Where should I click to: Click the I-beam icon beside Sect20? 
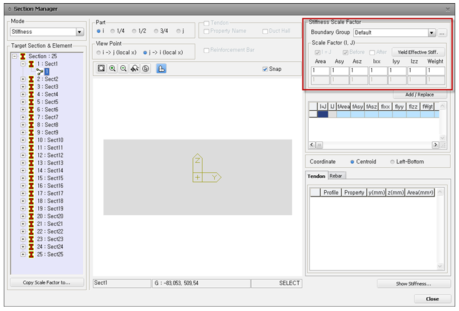(x=31, y=216)
